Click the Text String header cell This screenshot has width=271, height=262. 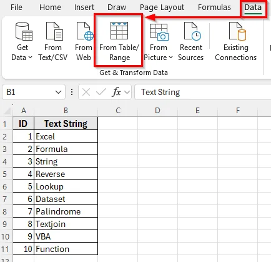[x=66, y=124]
